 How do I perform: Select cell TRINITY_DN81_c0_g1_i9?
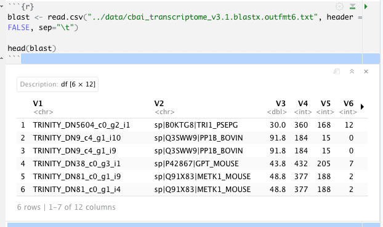click(77, 177)
